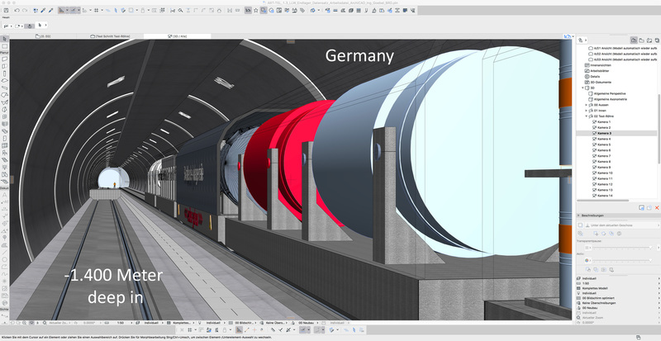Collapse the 02 Test-Röhre folder
Image resolution: width=661 pixels, height=341 pixels.
[x=586, y=116]
